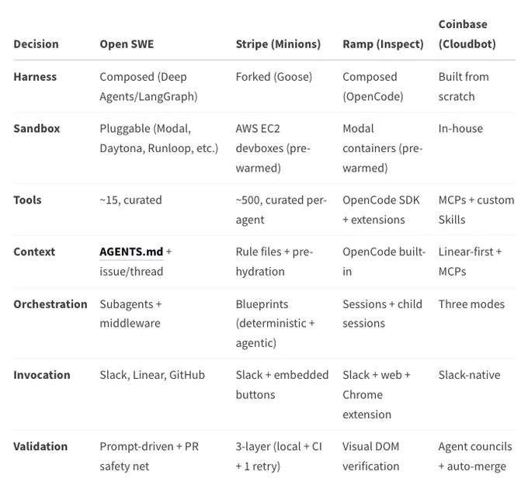528x496 pixels.
Task: Select the Validation row label
Action: point(40,446)
